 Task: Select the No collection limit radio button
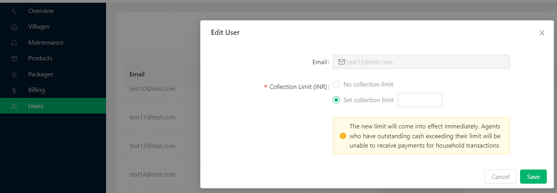336,84
